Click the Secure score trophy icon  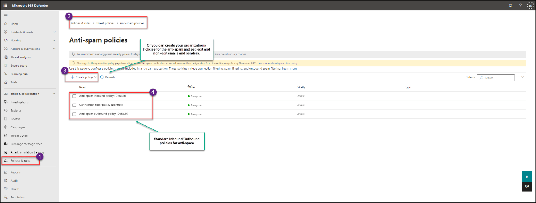[6, 65]
